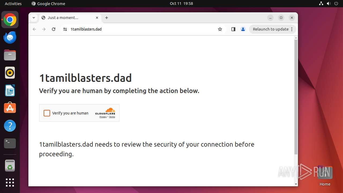Maximize the Chrome window

click(281, 18)
